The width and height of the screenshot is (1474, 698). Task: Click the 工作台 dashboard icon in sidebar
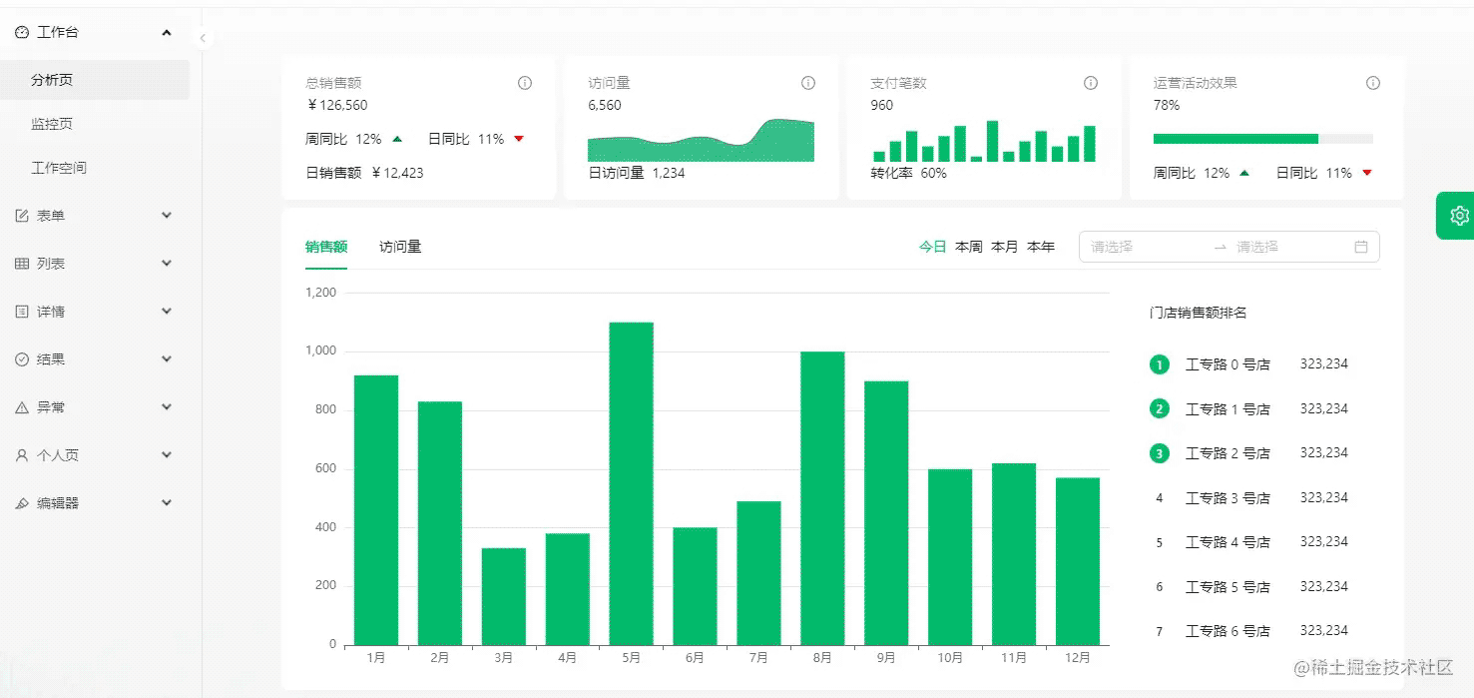coord(22,32)
